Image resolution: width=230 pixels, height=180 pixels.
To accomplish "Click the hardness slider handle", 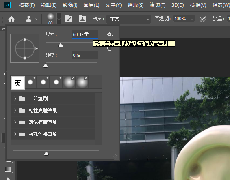I will pos(46,65).
